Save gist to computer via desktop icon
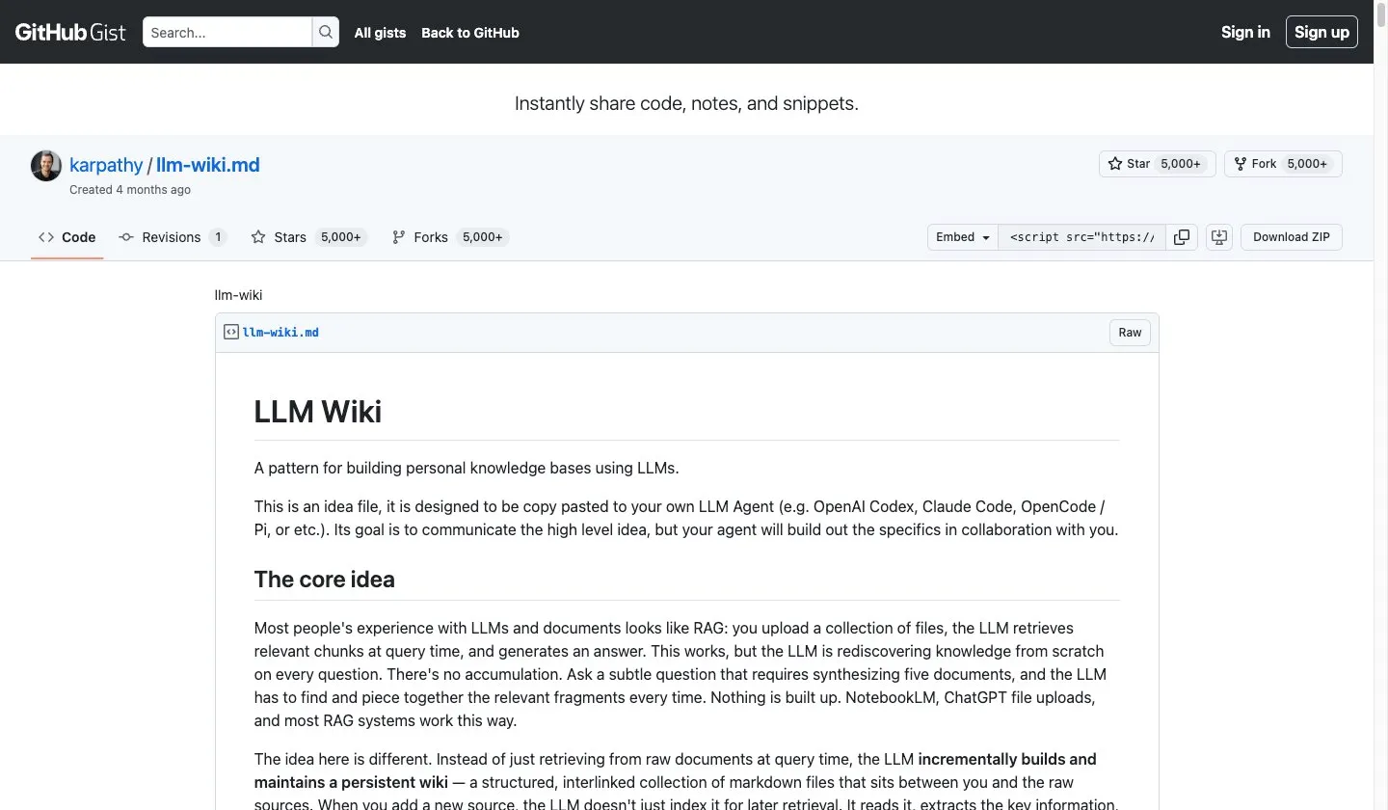The image size is (1388, 810). (1219, 237)
